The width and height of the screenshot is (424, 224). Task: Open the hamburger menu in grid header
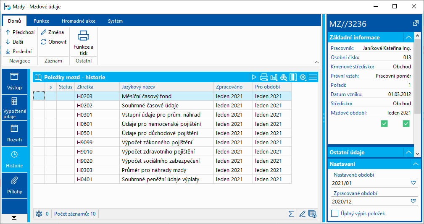pos(313,78)
